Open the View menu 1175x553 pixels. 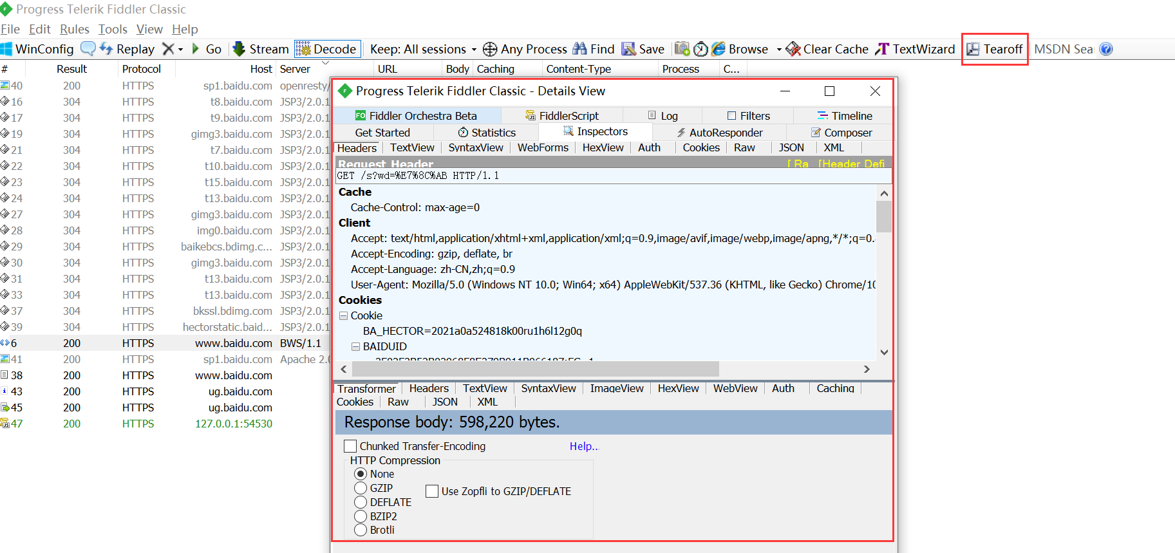149,29
